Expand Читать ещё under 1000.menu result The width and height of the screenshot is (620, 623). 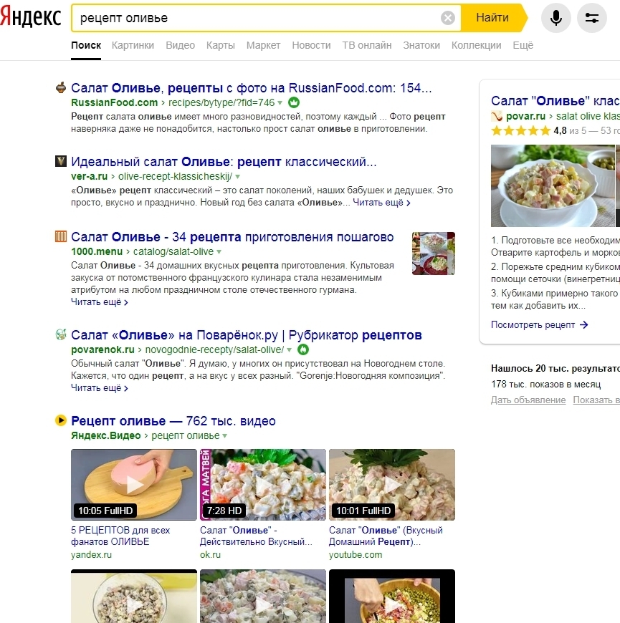click(100, 302)
